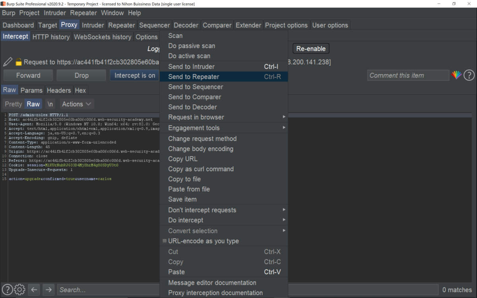477x298 pixels.
Task: Click the pencil edit icon beside request URL
Action: [x=8, y=62]
